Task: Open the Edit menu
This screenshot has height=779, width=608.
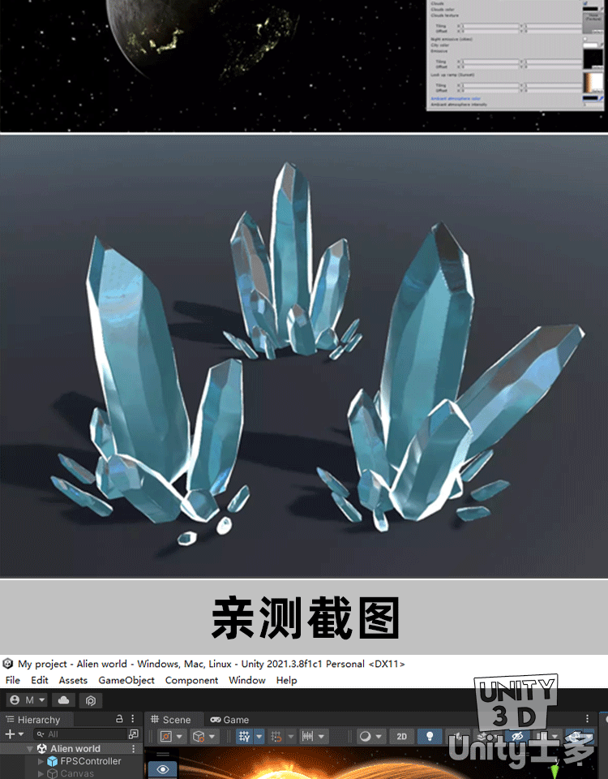Action: tap(39, 680)
